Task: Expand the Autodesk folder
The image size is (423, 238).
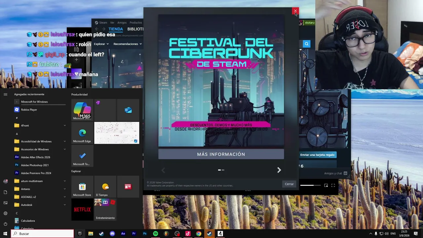Action: 40,205
